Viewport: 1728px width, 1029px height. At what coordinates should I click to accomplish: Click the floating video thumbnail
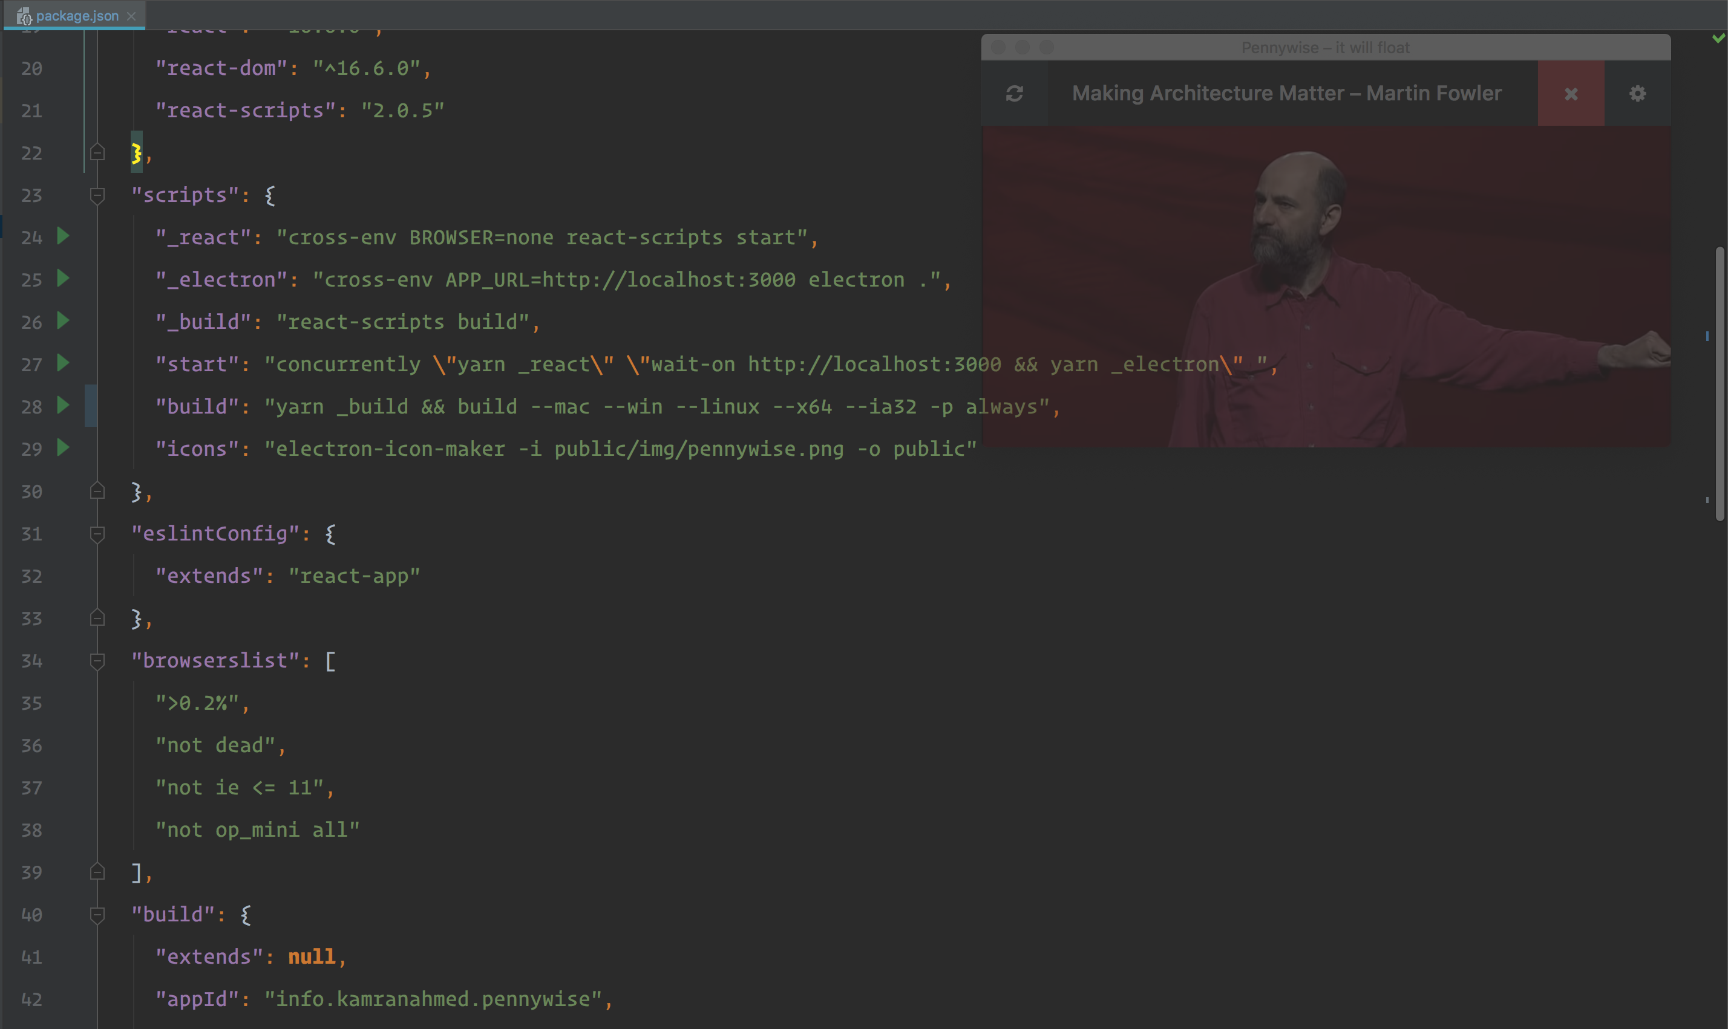(1325, 286)
